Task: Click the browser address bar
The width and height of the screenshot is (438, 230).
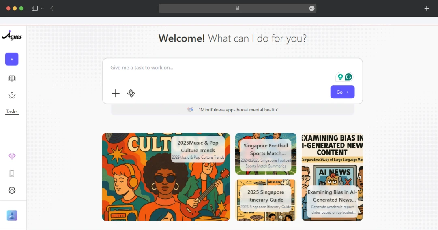Action: [x=237, y=9]
